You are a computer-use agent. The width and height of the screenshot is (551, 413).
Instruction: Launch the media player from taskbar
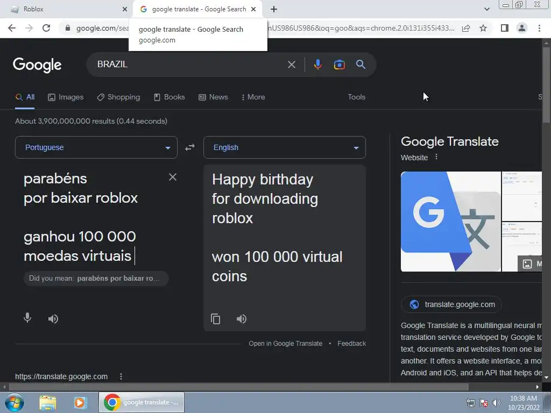click(80, 402)
